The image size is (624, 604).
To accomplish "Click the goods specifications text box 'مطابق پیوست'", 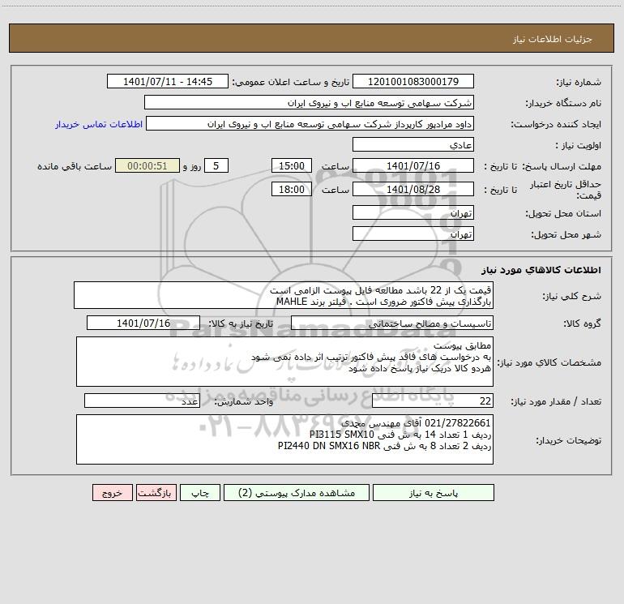I will point(284,362).
